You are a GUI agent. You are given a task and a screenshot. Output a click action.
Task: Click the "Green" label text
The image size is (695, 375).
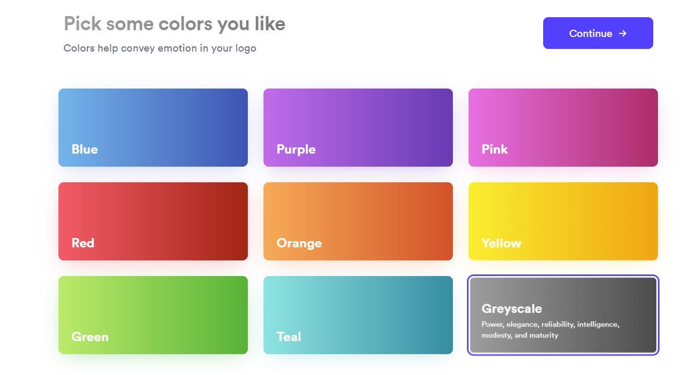coord(90,337)
